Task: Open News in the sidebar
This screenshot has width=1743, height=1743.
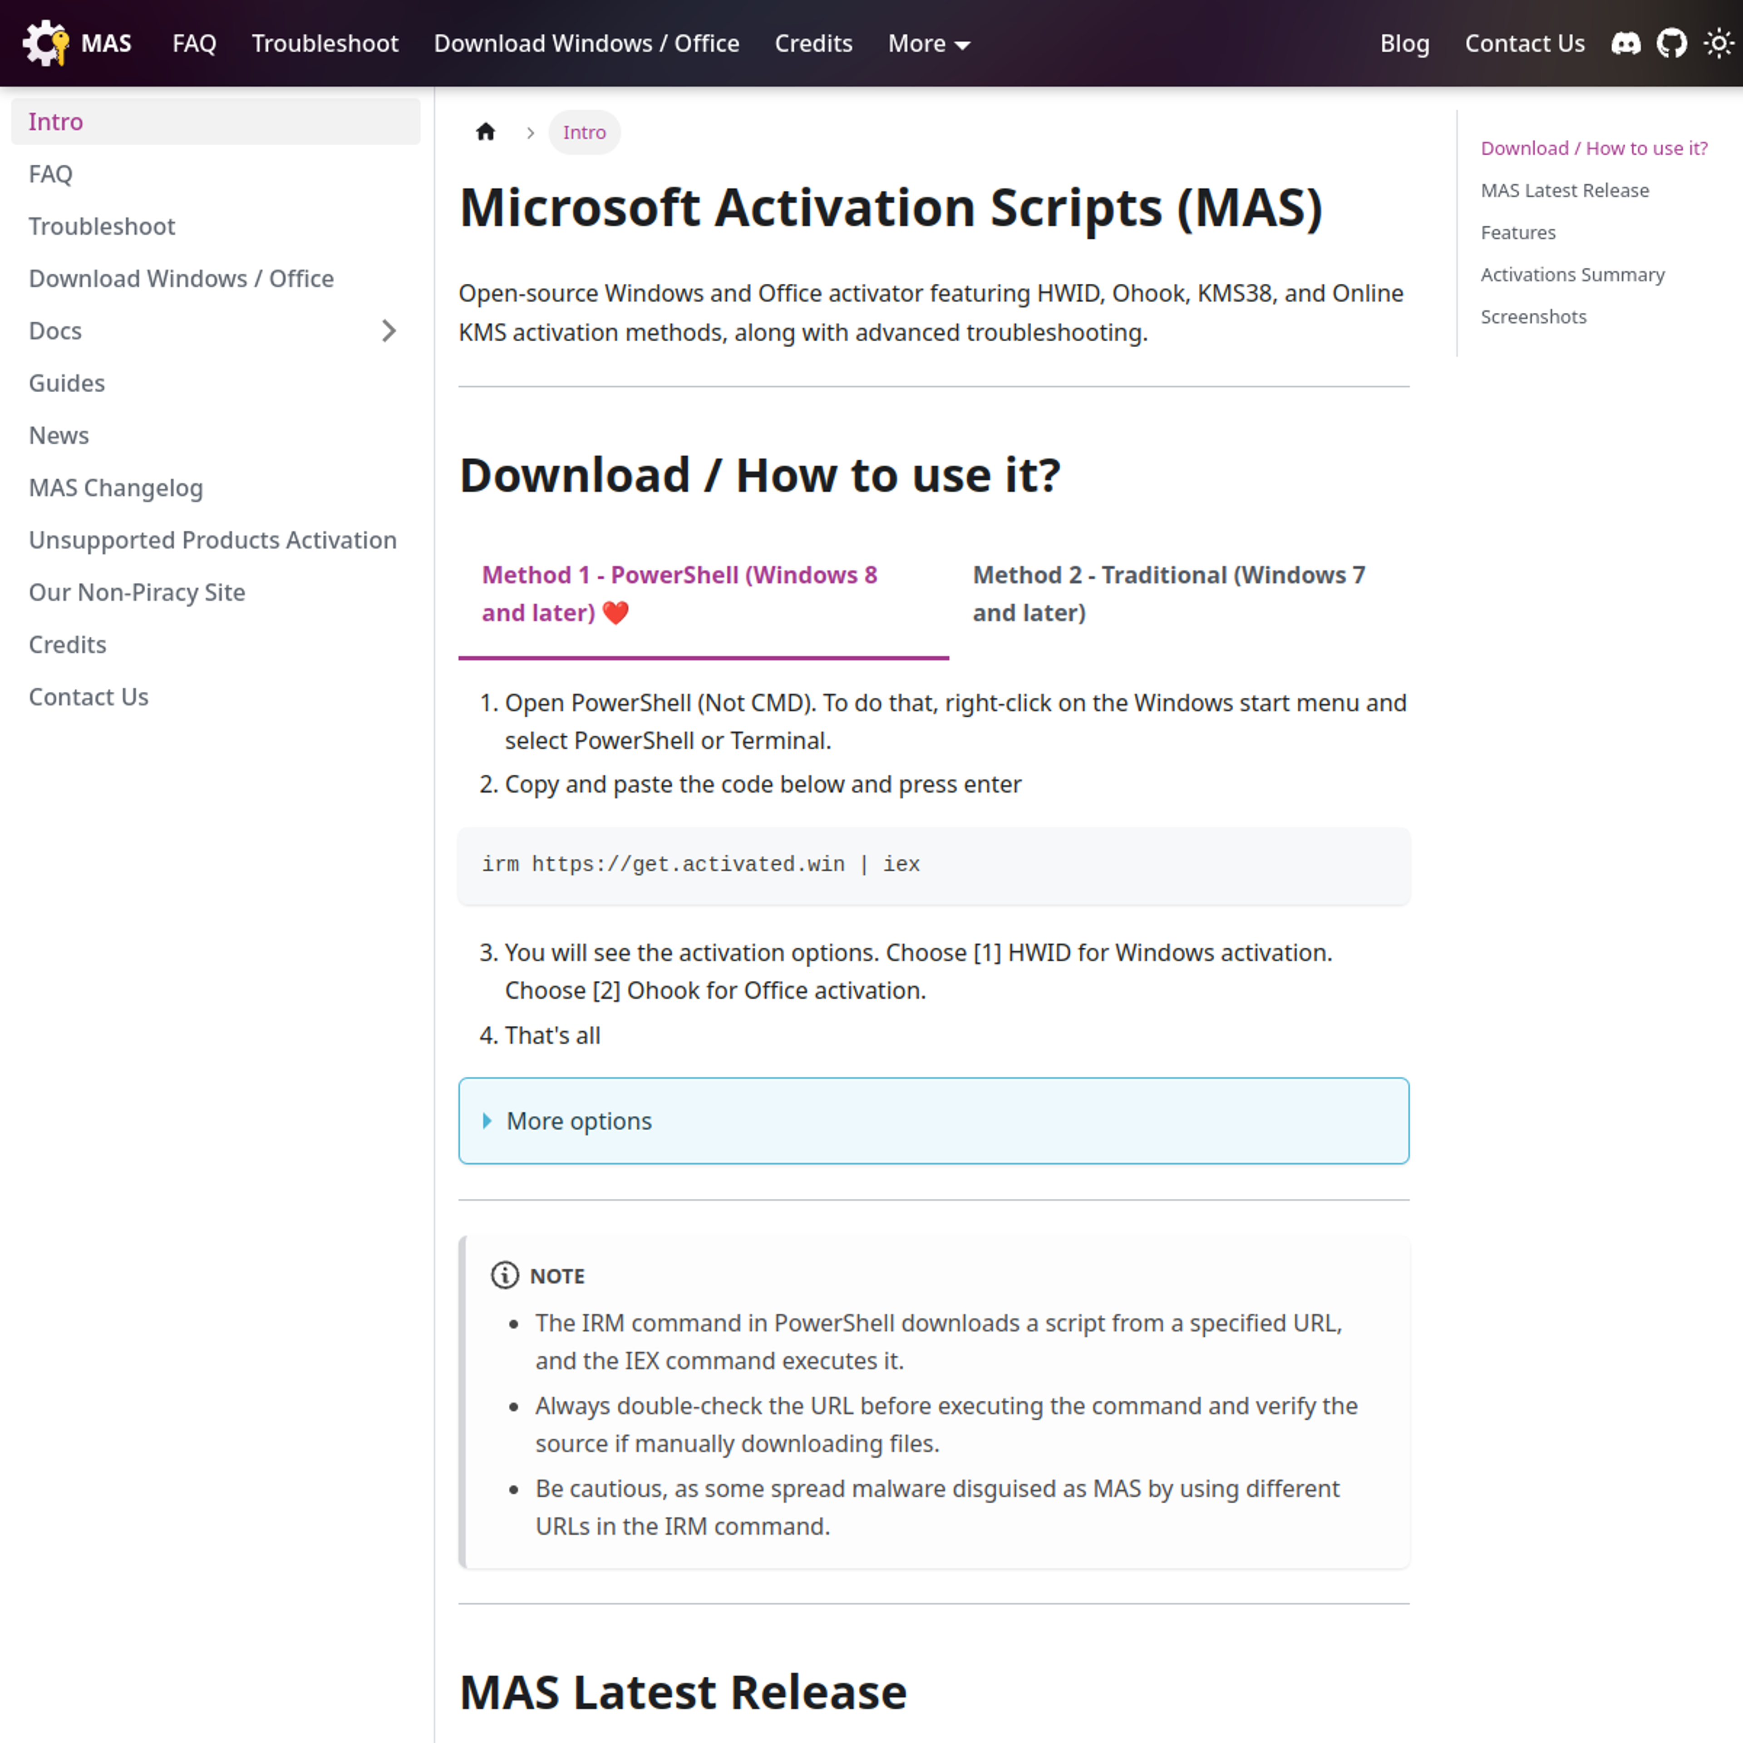Action: tap(216, 436)
